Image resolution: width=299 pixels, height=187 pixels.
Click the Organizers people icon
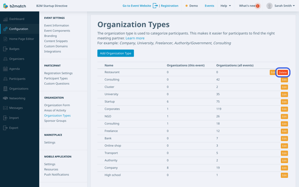click(5, 59)
